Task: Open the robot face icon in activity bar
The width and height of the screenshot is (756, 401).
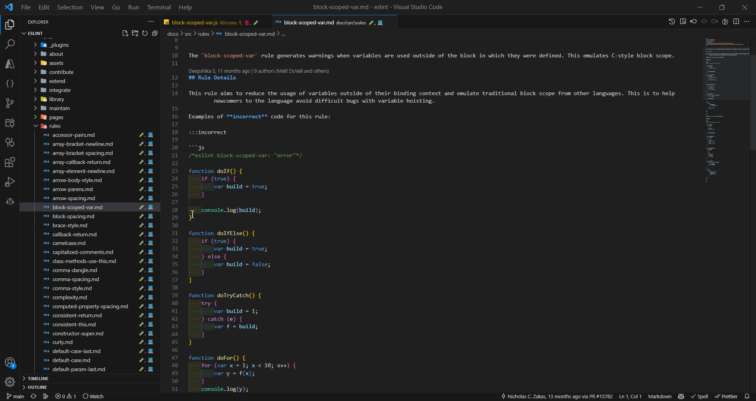Action: point(10,201)
